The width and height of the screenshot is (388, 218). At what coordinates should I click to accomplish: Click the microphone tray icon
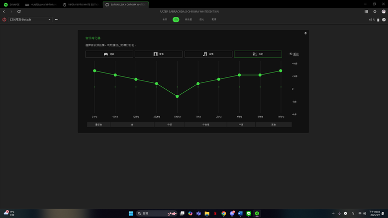point(339,214)
